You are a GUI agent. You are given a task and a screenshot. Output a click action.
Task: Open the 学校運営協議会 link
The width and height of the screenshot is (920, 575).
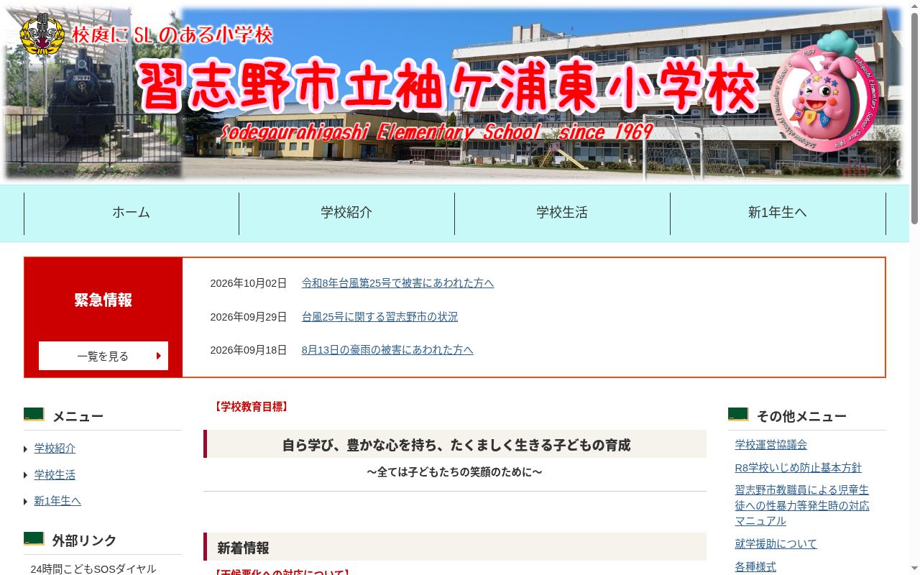coord(770,445)
